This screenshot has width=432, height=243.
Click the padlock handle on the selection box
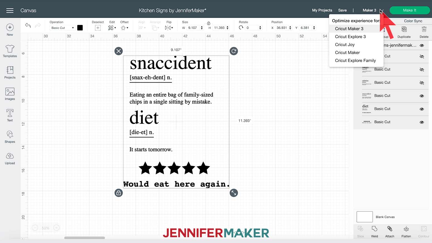(119, 193)
